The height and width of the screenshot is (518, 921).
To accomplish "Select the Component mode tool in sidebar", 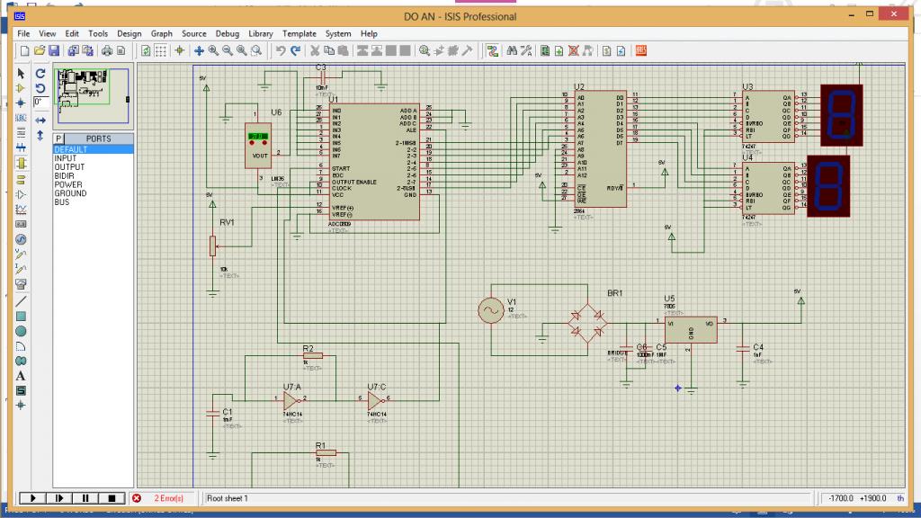I will pos(22,87).
